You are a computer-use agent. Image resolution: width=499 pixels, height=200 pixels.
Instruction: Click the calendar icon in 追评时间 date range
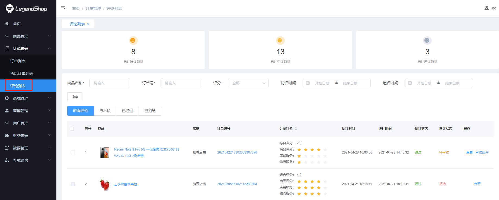410,83
